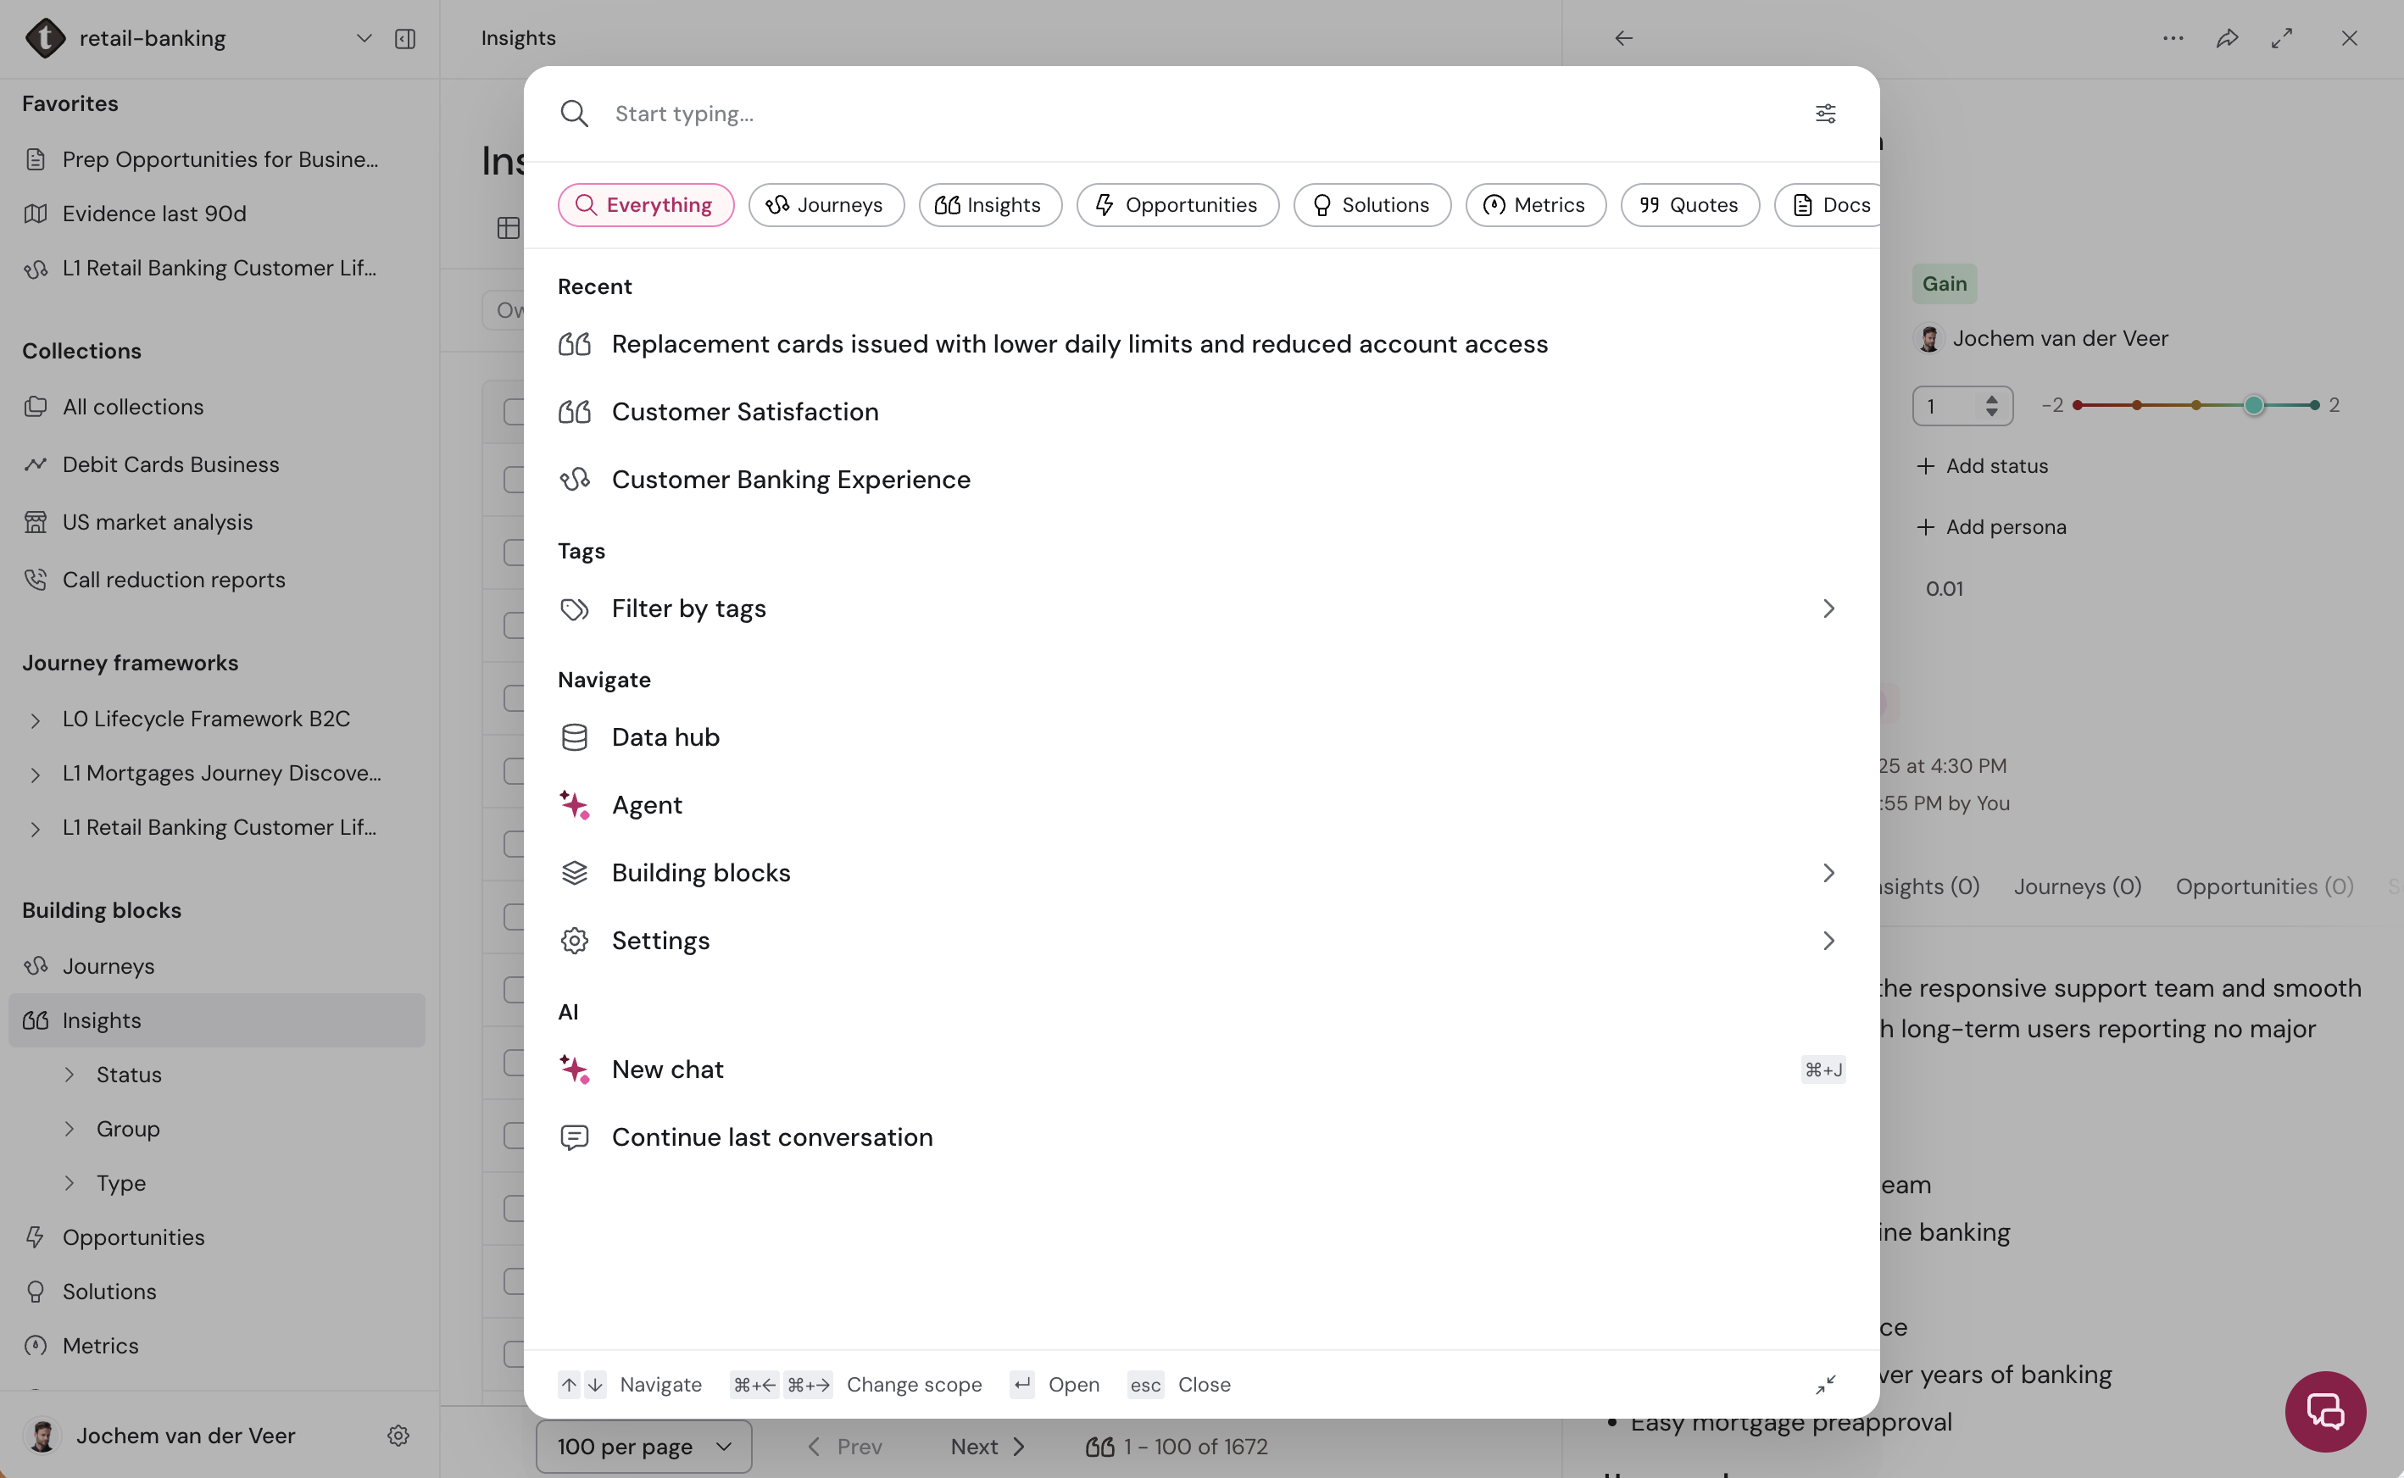Open the three-dot more options menu
Image resolution: width=2404 pixels, height=1478 pixels.
[x=2173, y=38]
